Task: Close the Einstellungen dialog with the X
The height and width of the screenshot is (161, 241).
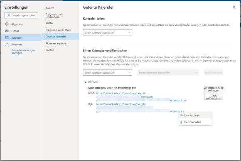Action: pos(234,7)
